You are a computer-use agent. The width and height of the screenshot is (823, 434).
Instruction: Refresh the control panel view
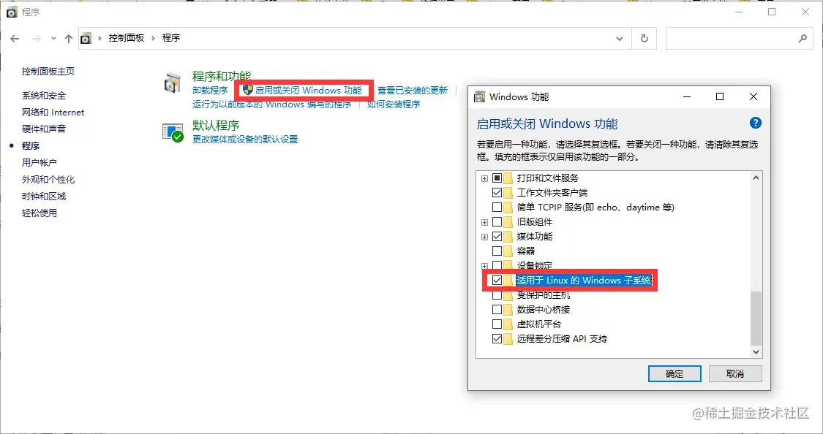pyautogui.click(x=644, y=38)
